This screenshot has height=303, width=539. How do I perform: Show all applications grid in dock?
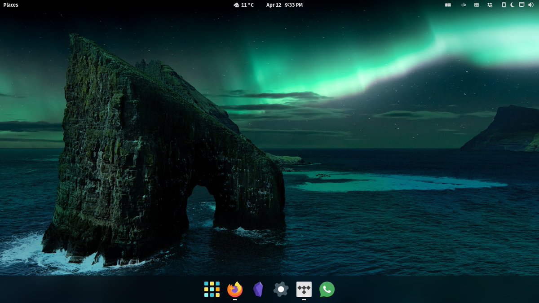212,290
